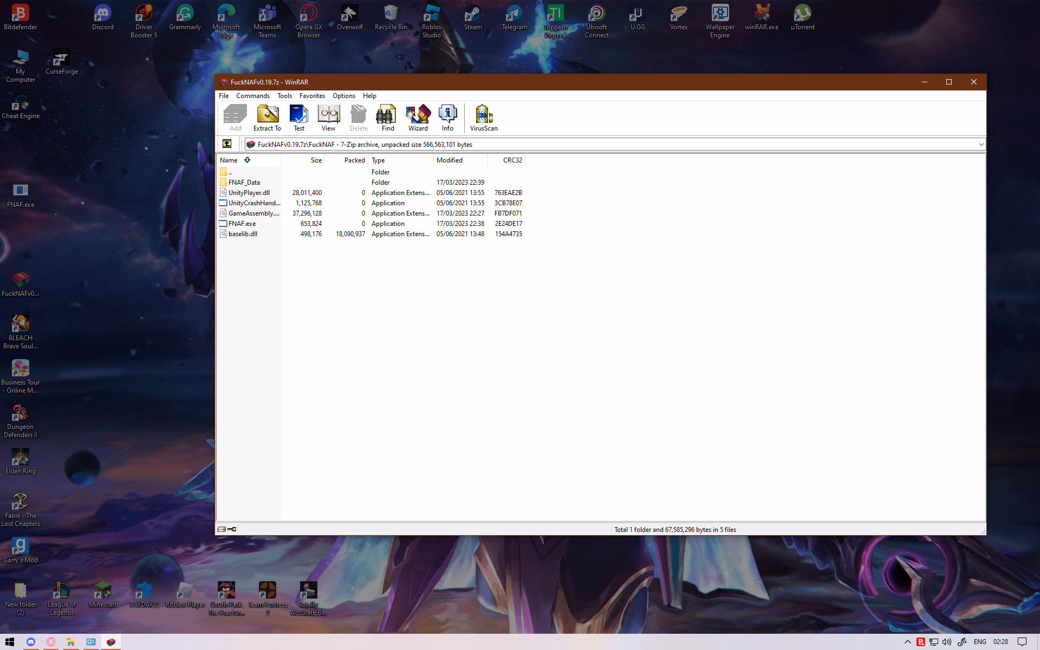Open the Windows Start button

[x=9, y=642]
